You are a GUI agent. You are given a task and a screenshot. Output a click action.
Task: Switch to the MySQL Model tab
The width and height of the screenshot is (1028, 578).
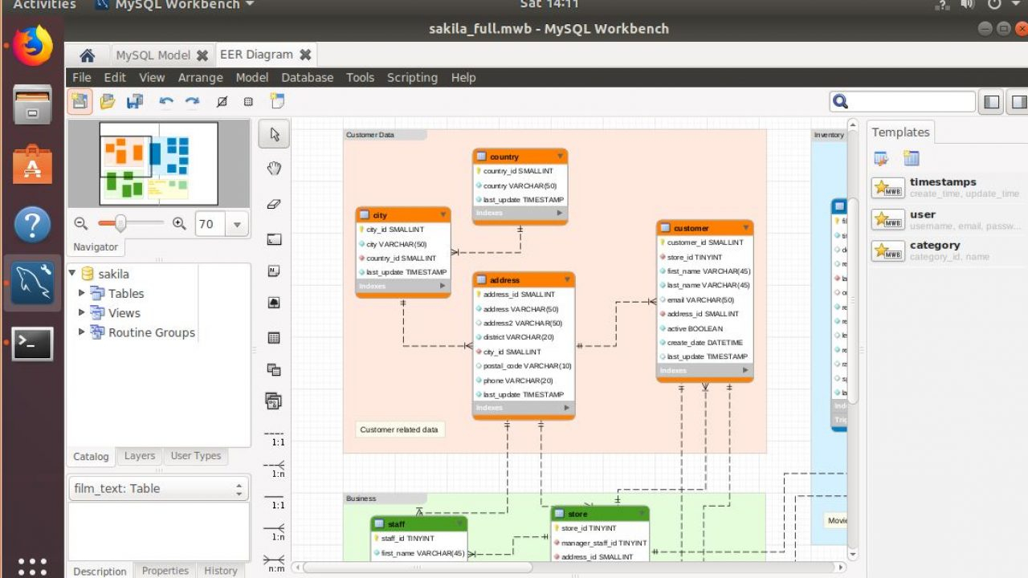(x=153, y=55)
